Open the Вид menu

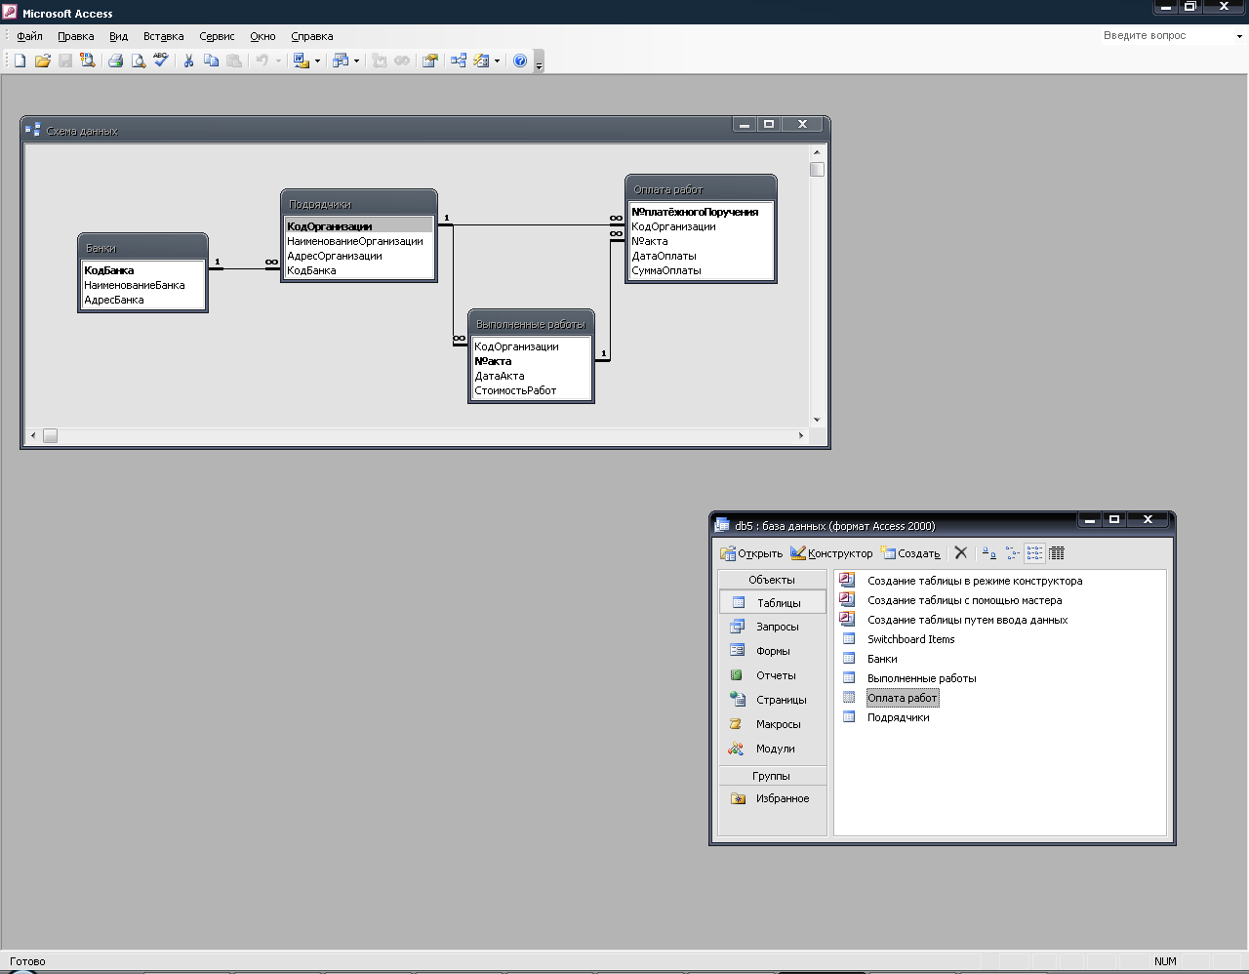(118, 36)
